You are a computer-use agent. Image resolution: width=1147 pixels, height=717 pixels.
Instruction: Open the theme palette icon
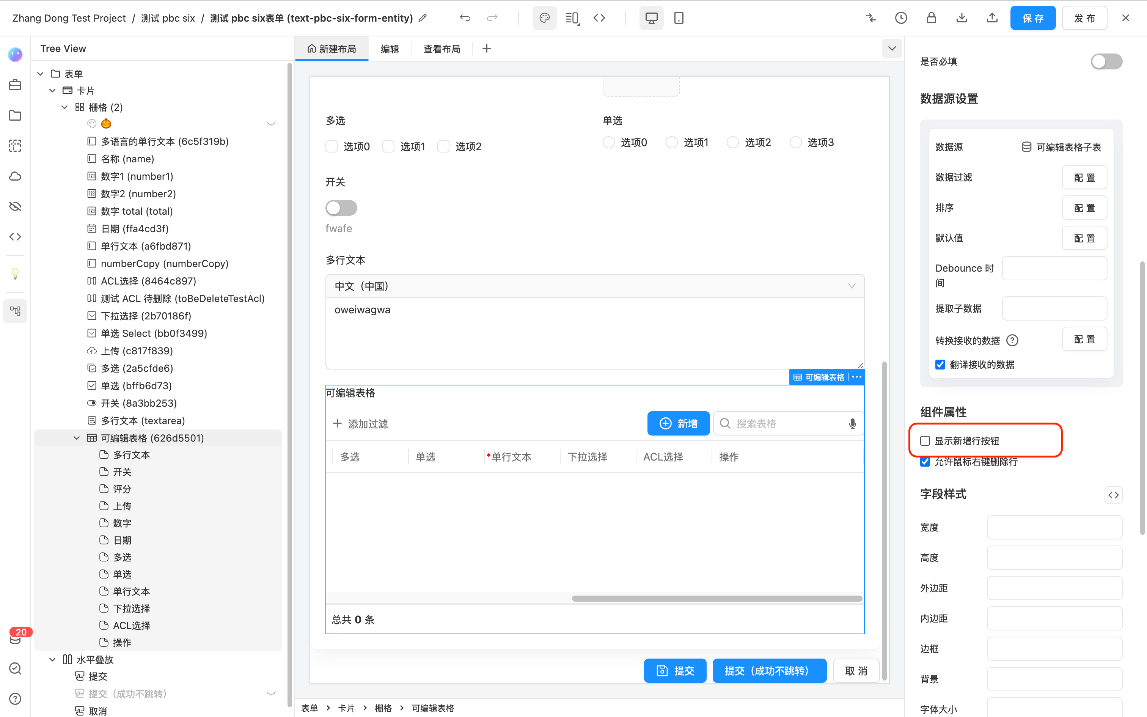(x=545, y=18)
